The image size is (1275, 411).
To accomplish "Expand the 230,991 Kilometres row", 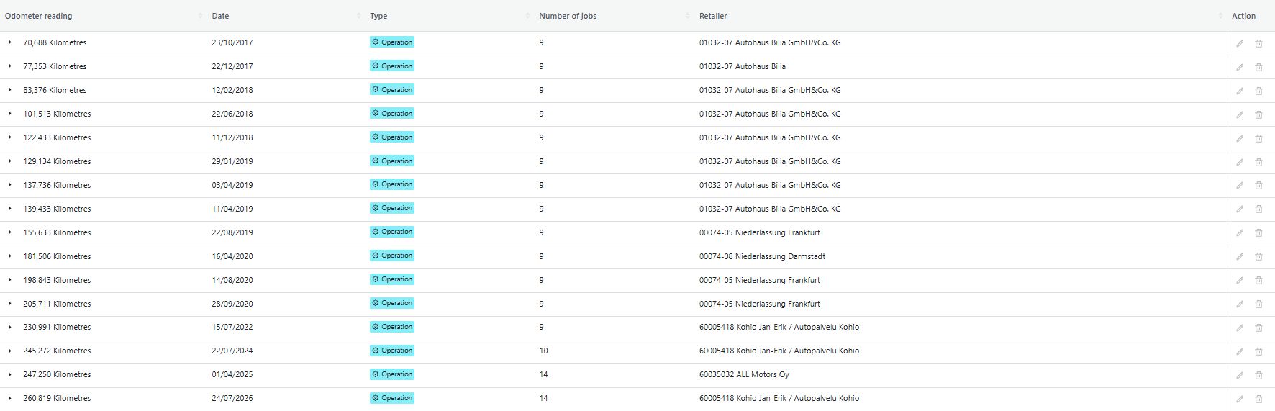I will click(10, 327).
